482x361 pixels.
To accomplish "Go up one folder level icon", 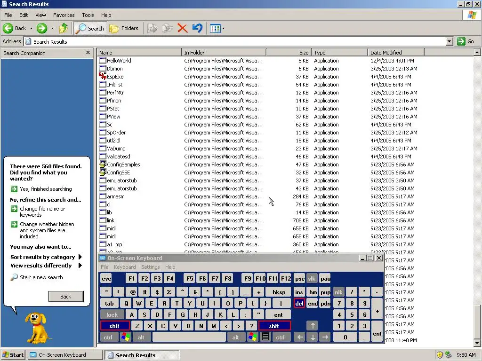I will click(64, 28).
